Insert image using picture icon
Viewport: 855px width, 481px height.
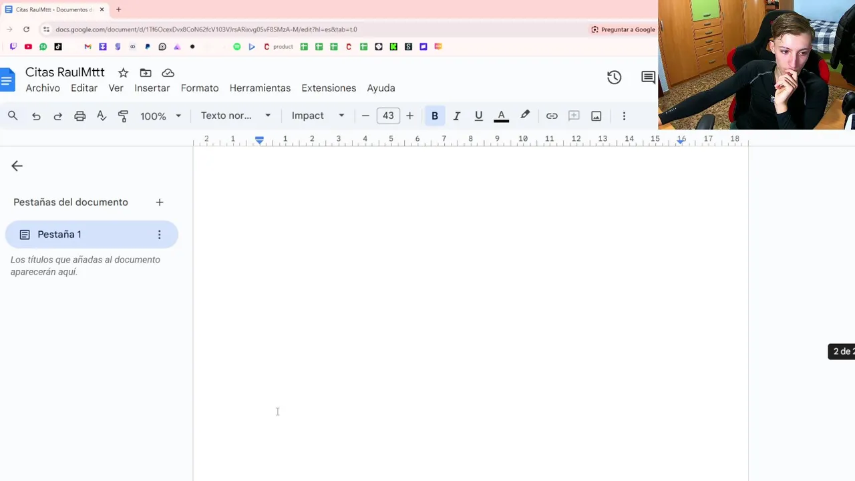(596, 116)
